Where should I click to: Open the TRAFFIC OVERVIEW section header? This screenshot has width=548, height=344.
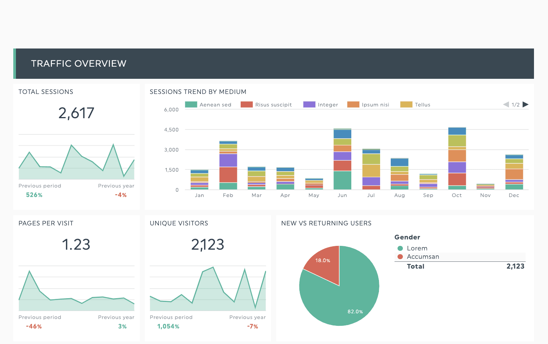(x=78, y=63)
